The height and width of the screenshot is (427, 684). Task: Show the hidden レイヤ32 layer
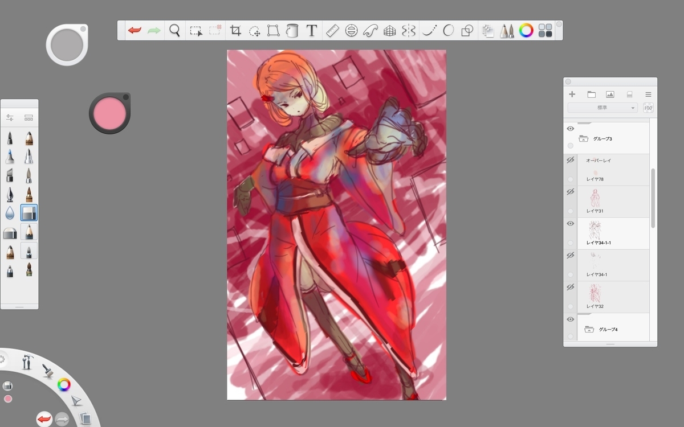point(571,288)
